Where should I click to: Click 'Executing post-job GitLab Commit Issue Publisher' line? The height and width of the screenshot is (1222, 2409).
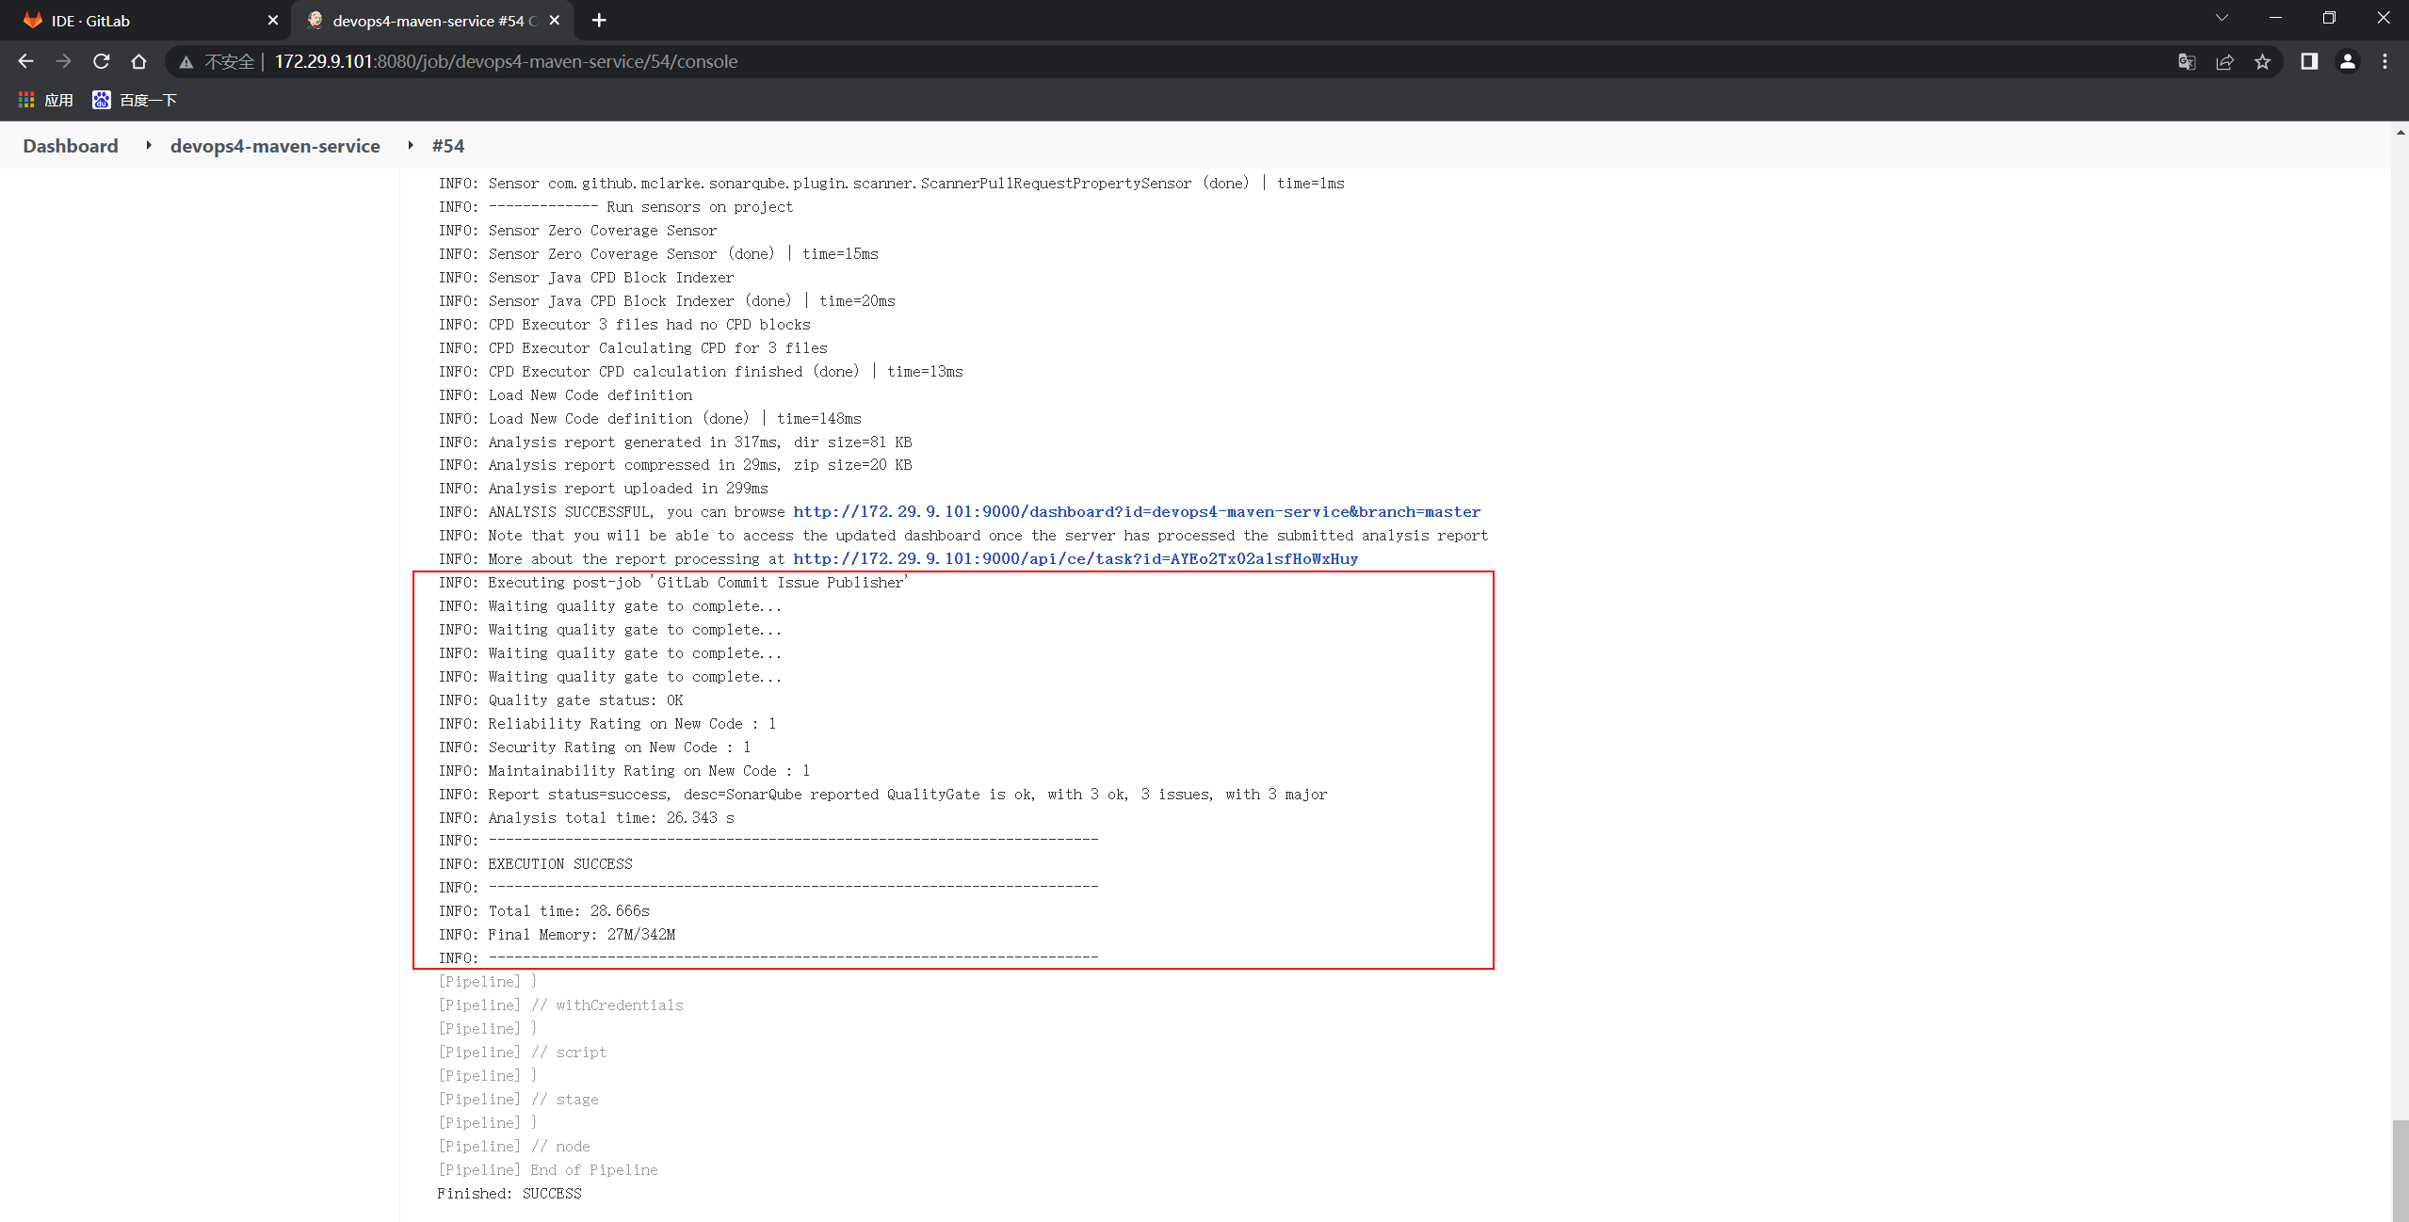673,583
